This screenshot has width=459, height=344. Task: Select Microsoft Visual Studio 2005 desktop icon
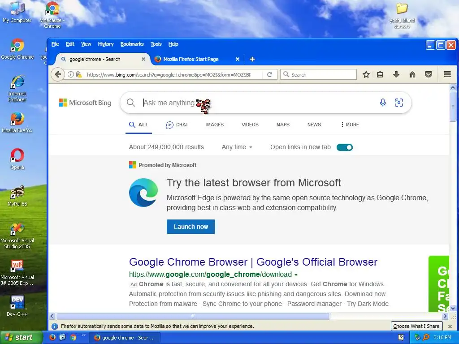17,236
